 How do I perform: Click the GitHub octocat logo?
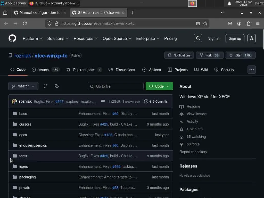coord(12,38)
